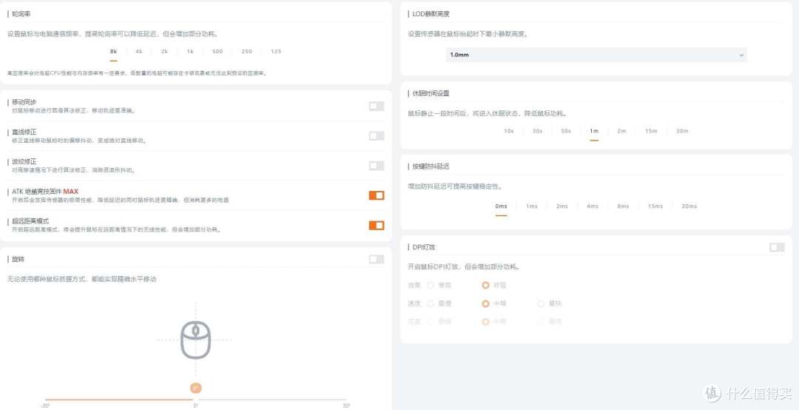799x410 pixels.
Task: Click the orange 0° rotation slider handle
Action: tap(195, 388)
